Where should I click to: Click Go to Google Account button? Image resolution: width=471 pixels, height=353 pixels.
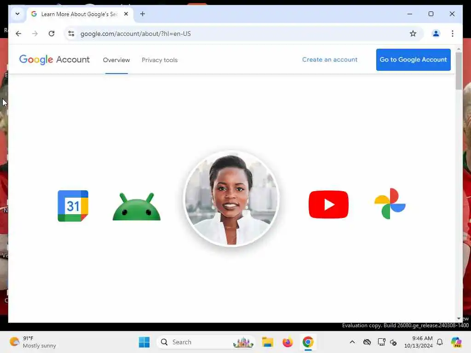tap(413, 60)
